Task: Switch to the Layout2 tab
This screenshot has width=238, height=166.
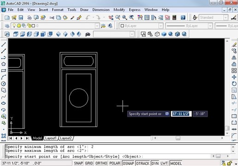Action: 66,138
